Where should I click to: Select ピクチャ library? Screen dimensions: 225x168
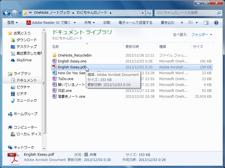point(20,87)
